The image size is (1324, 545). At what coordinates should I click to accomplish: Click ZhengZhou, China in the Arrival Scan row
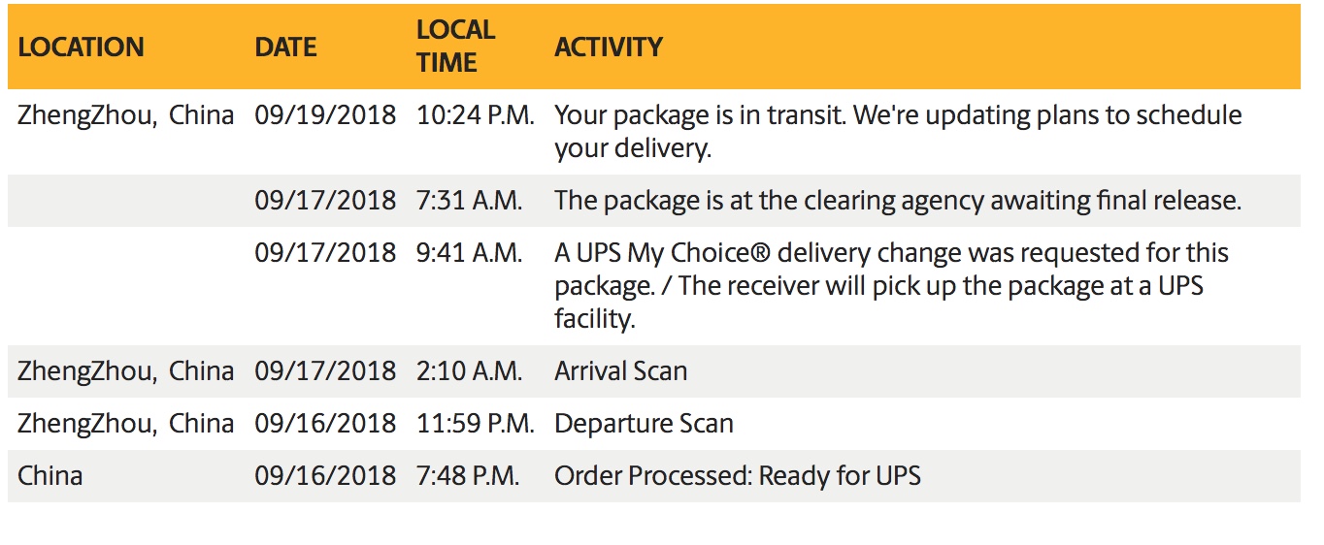coord(126,371)
